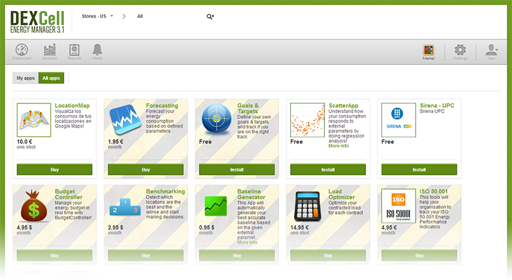Click the LocationMap app title
This screenshot has height=280, width=512.
[72, 105]
